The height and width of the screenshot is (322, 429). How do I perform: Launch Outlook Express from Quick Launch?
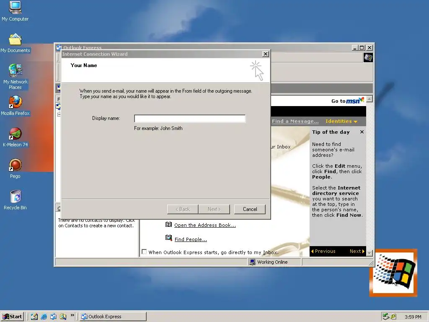point(53,317)
